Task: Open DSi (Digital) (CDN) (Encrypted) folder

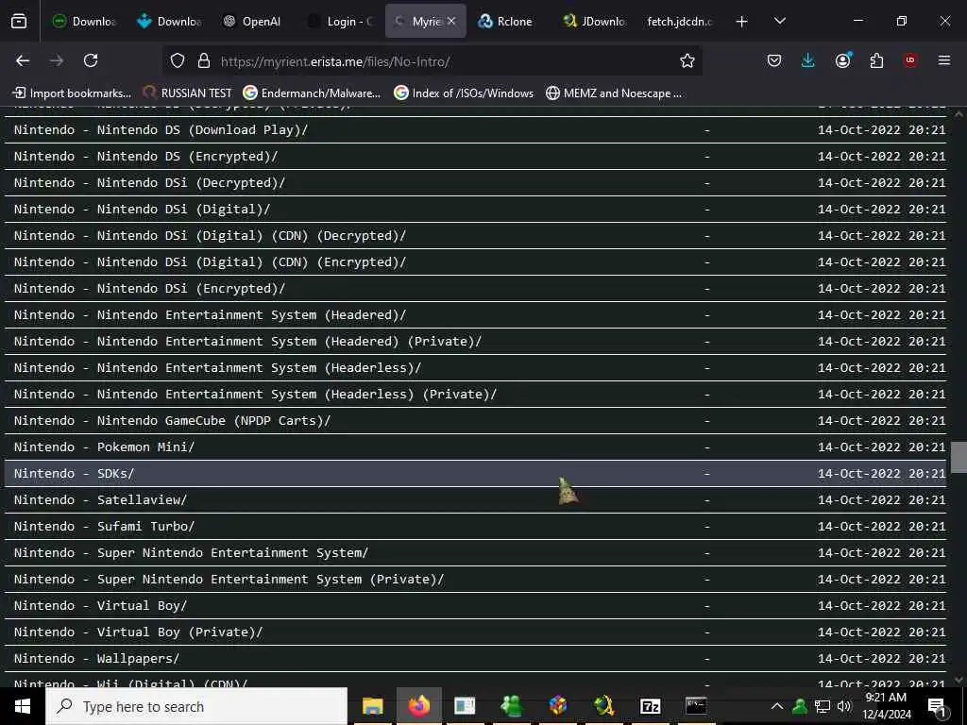Action: tap(210, 262)
